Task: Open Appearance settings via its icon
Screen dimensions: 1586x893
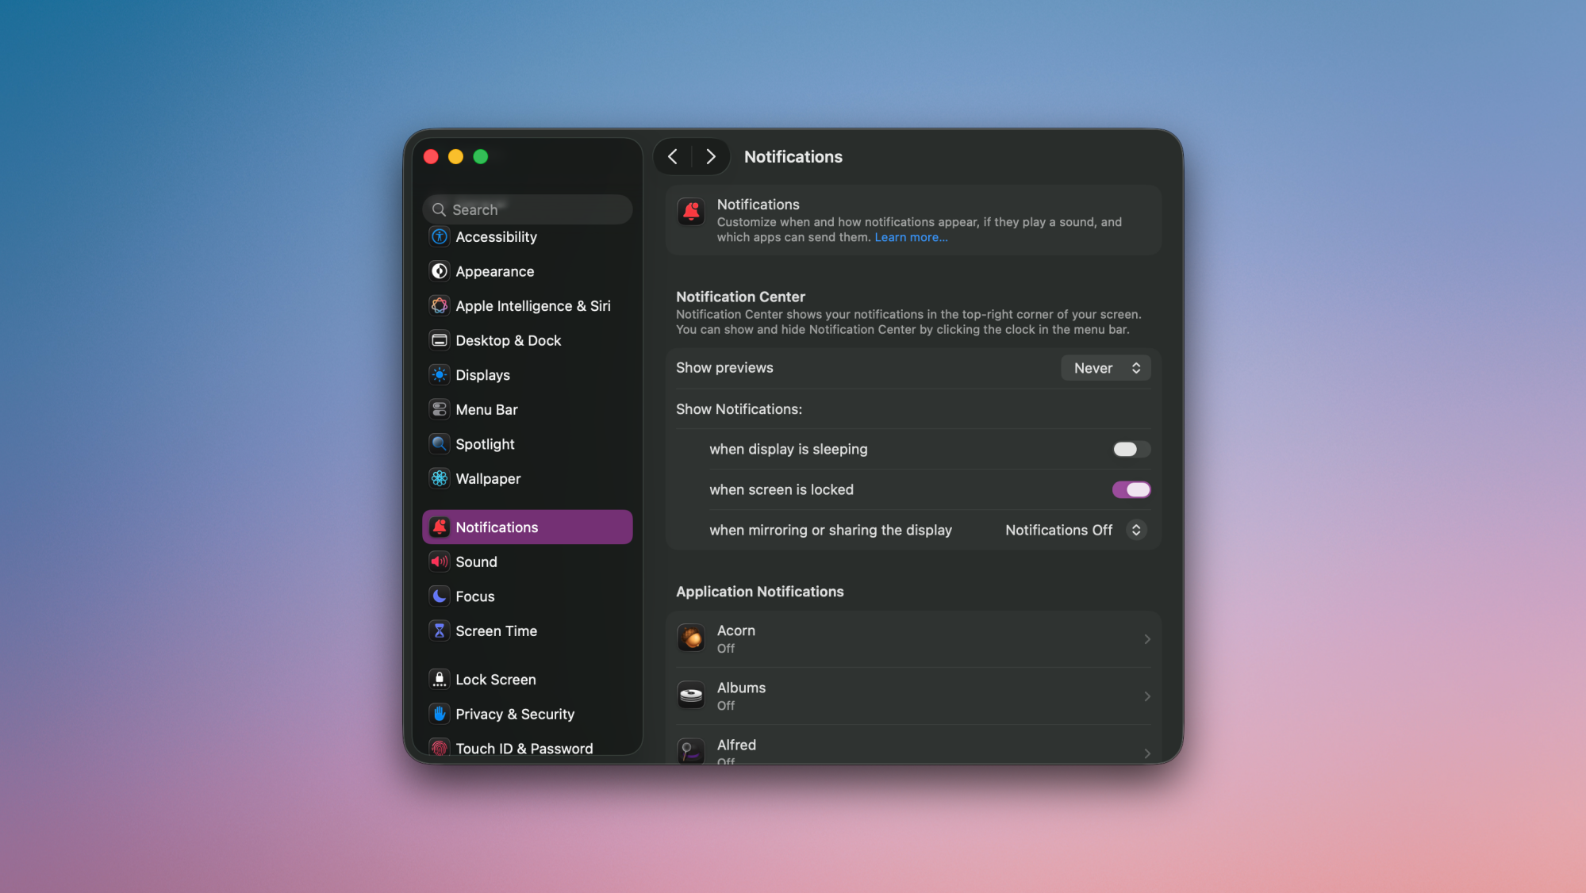Action: pos(440,271)
